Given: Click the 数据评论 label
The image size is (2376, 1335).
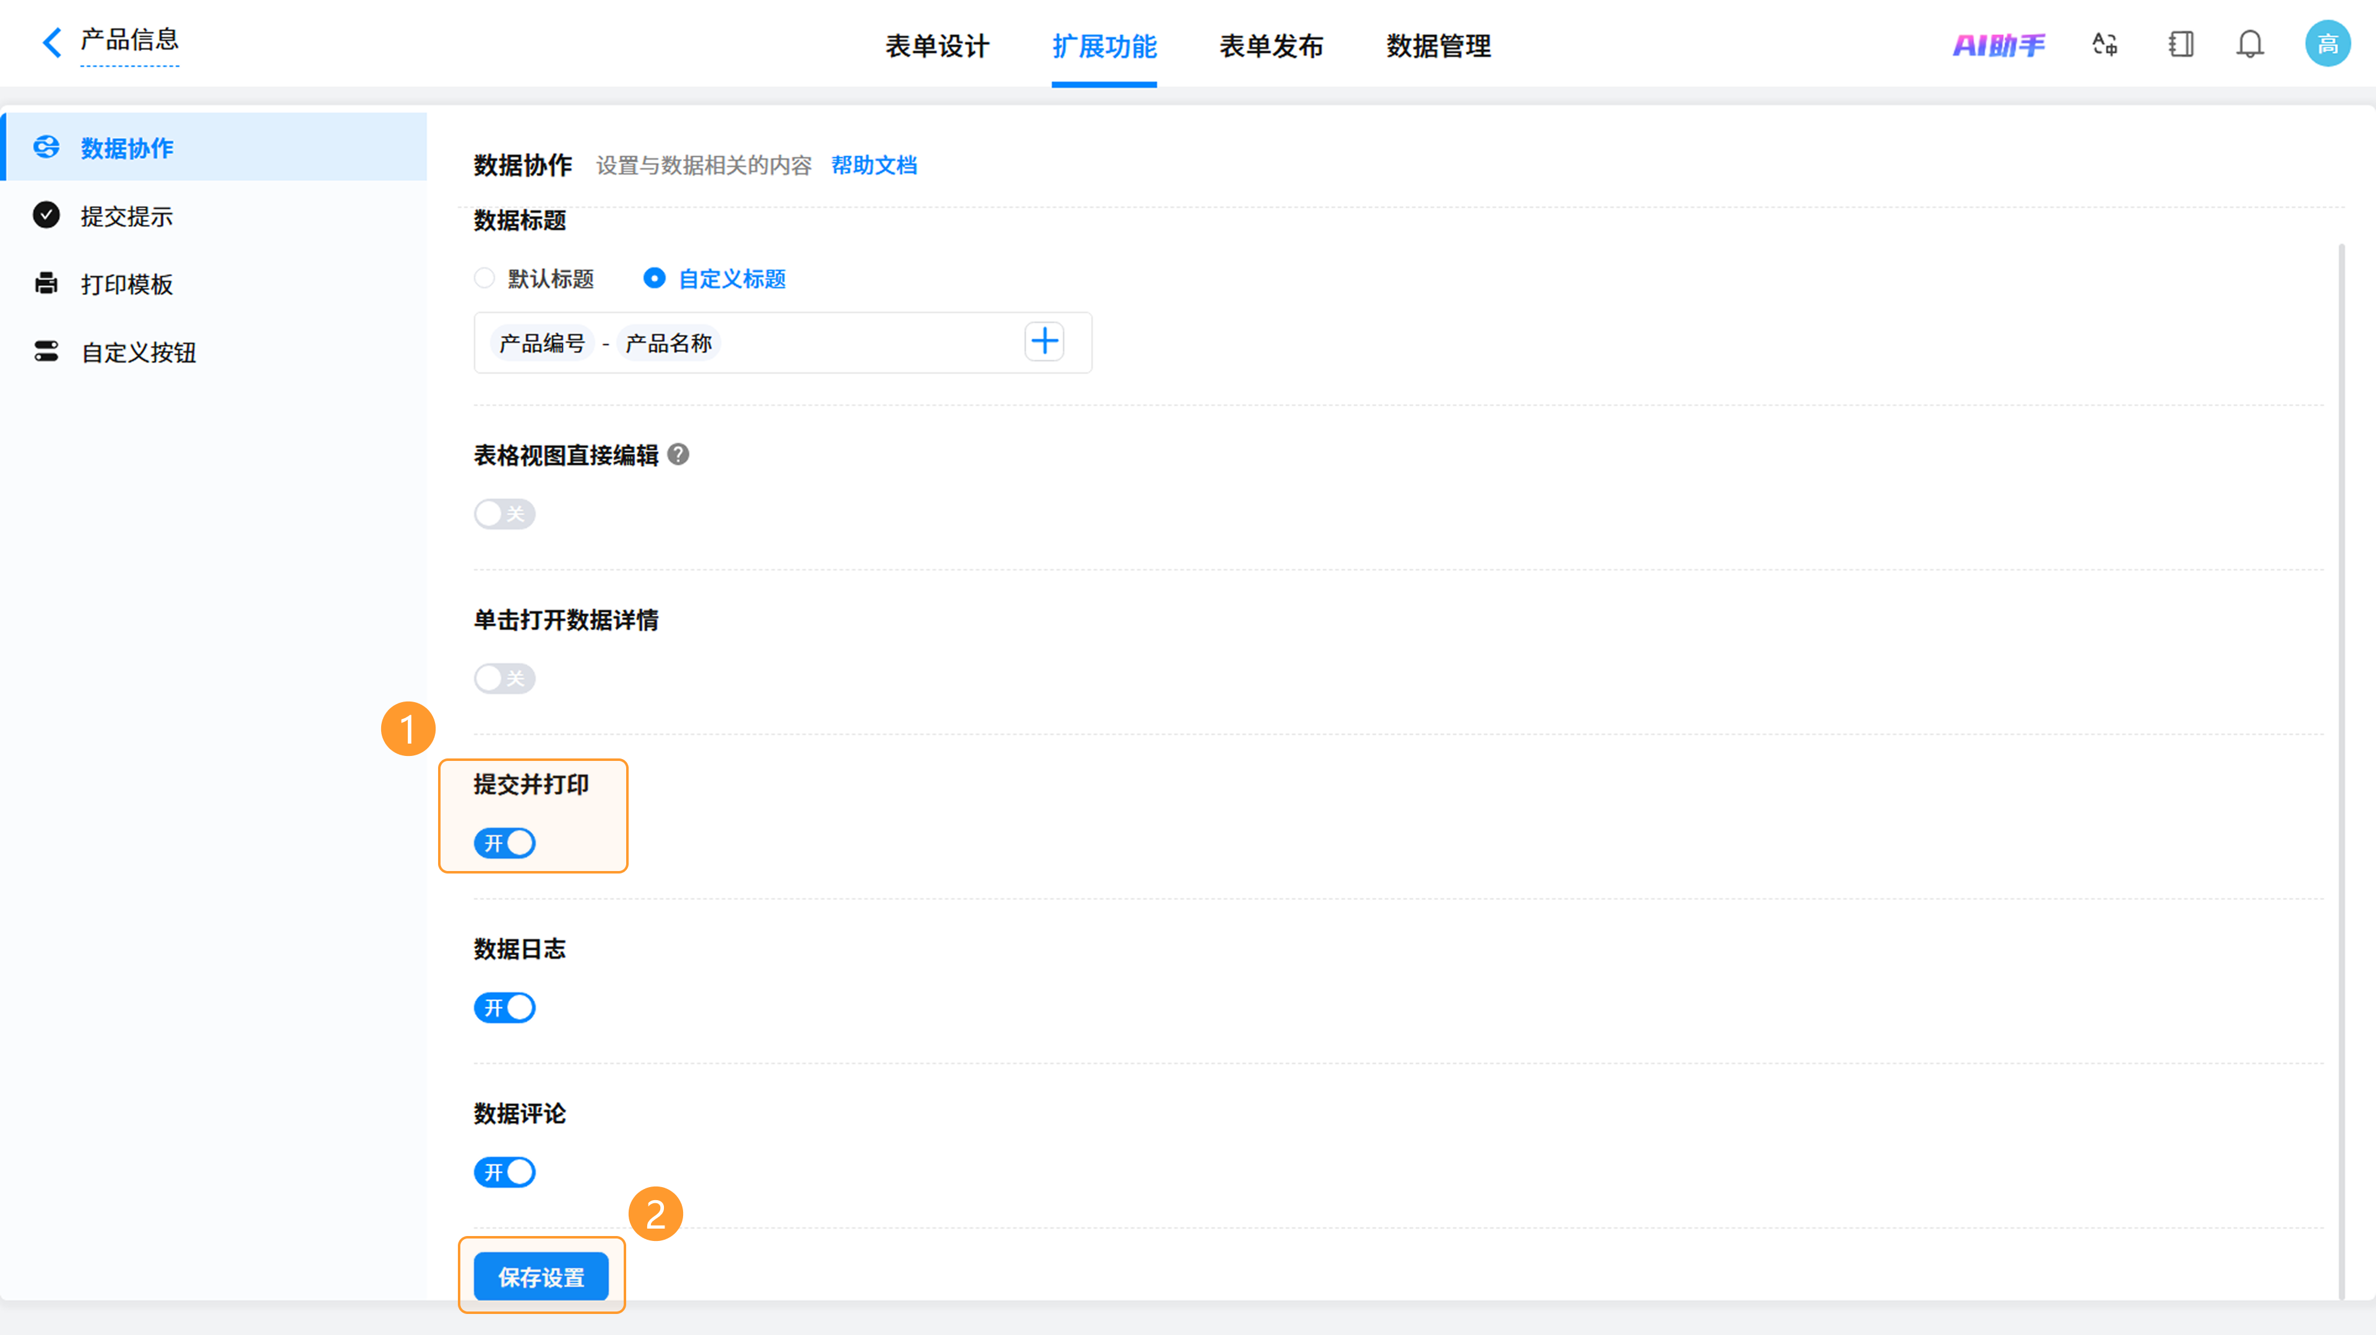Looking at the screenshot, I should [520, 1114].
